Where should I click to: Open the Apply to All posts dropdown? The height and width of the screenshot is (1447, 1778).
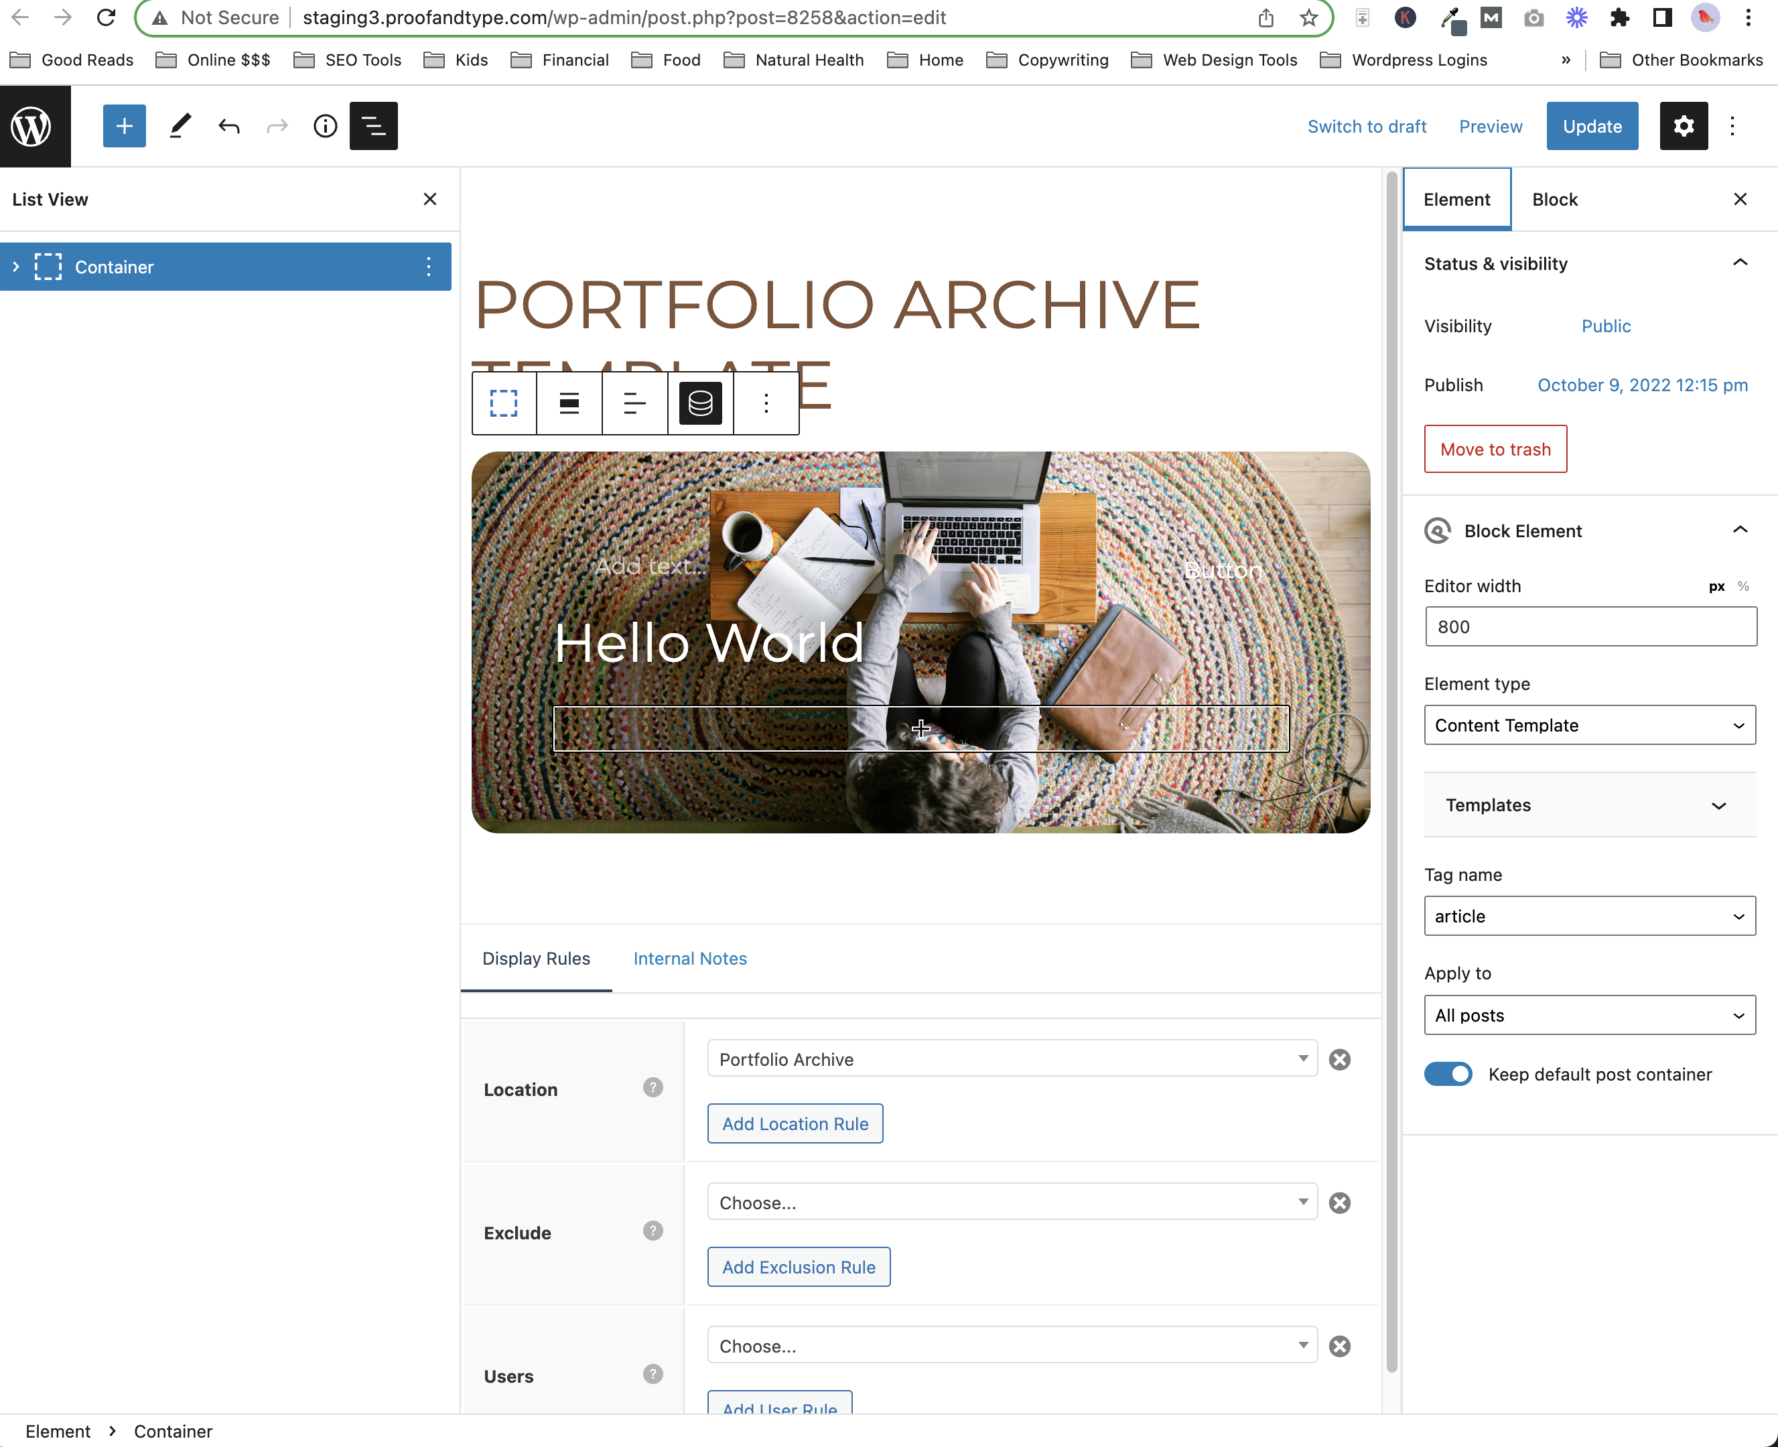pos(1589,1015)
